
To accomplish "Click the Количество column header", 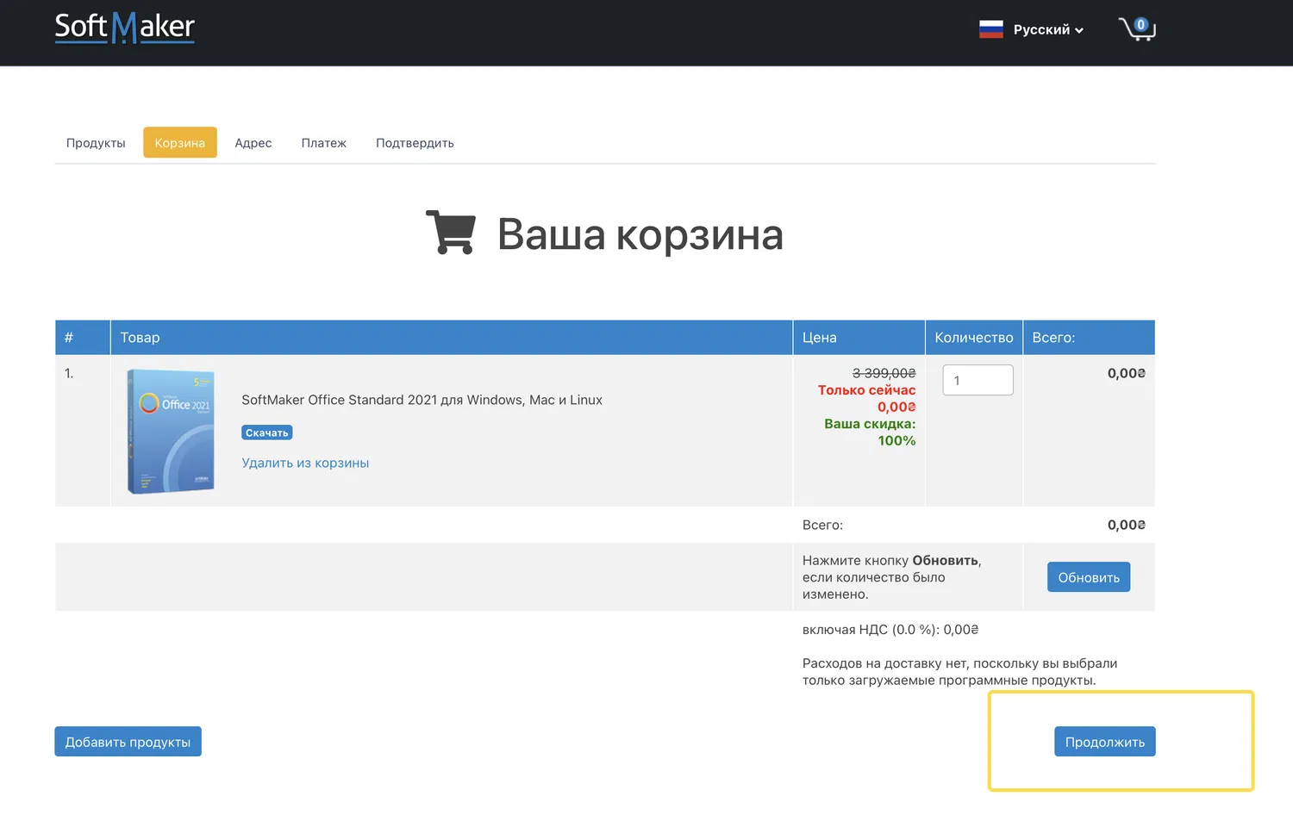I will (x=974, y=338).
